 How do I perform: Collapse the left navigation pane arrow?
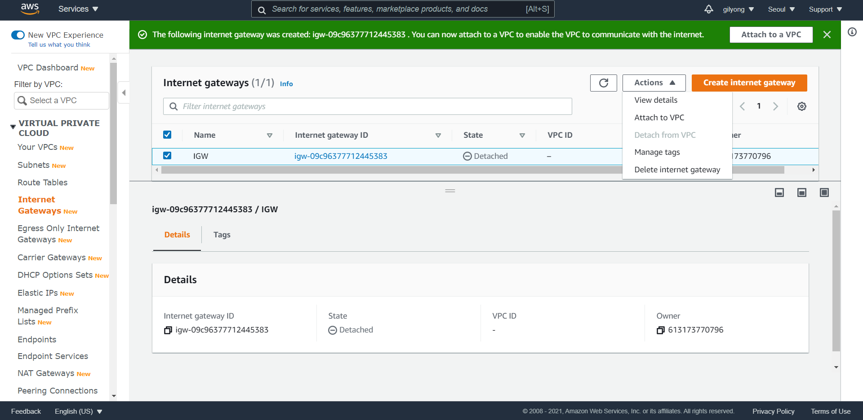coord(124,93)
